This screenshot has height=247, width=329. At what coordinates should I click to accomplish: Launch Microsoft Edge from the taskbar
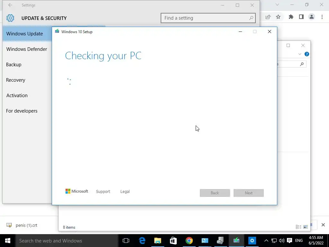pyautogui.click(x=142, y=241)
